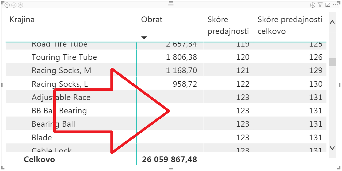
Task: Click the drill down mode arrow icon
Action: 312,5
